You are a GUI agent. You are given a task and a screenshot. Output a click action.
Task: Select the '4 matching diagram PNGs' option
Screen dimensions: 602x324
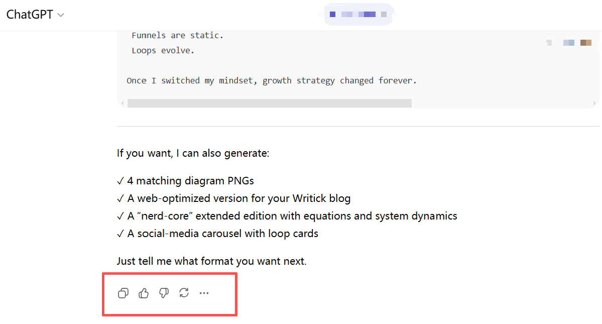[191, 180]
